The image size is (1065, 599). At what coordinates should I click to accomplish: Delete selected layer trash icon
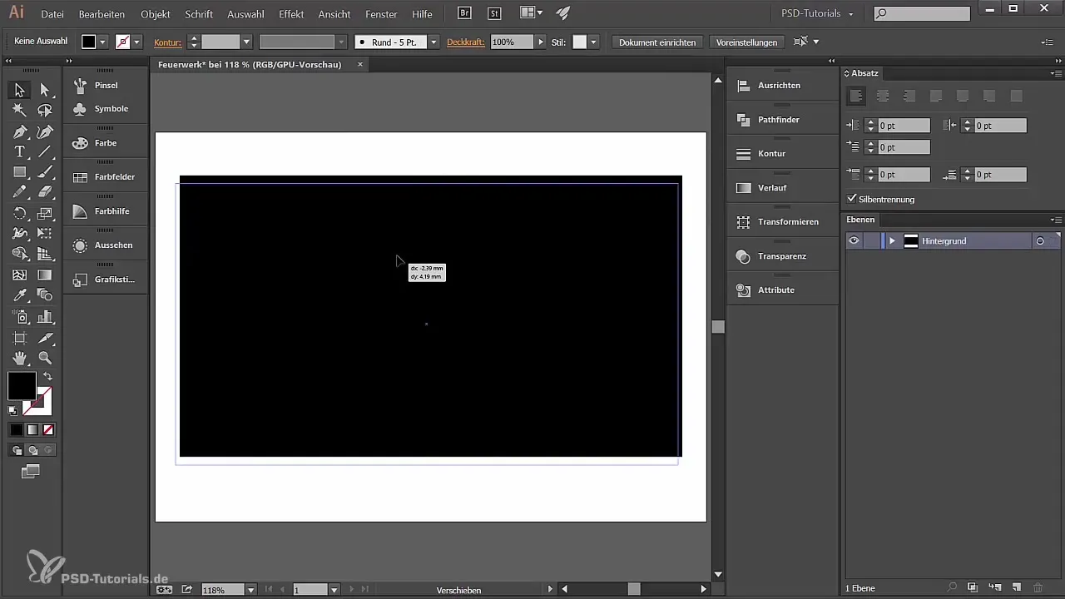click(x=1038, y=588)
